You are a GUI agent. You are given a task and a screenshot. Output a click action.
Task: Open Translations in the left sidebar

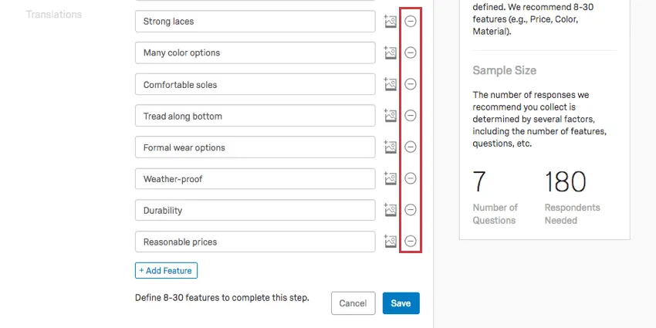[x=54, y=15]
